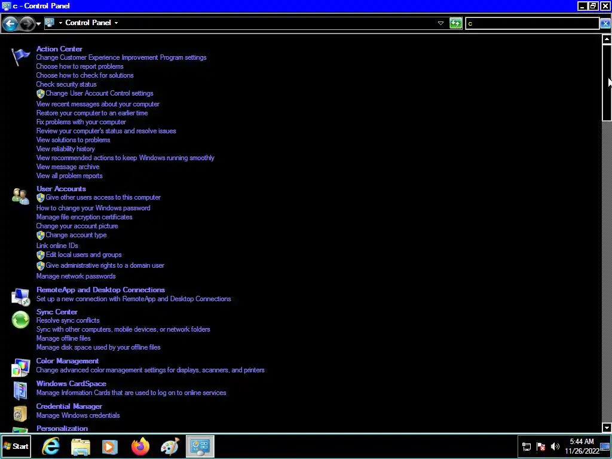Open Check security status

(66, 84)
